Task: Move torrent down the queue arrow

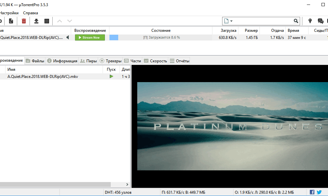Action: pyautogui.click(x=69, y=21)
